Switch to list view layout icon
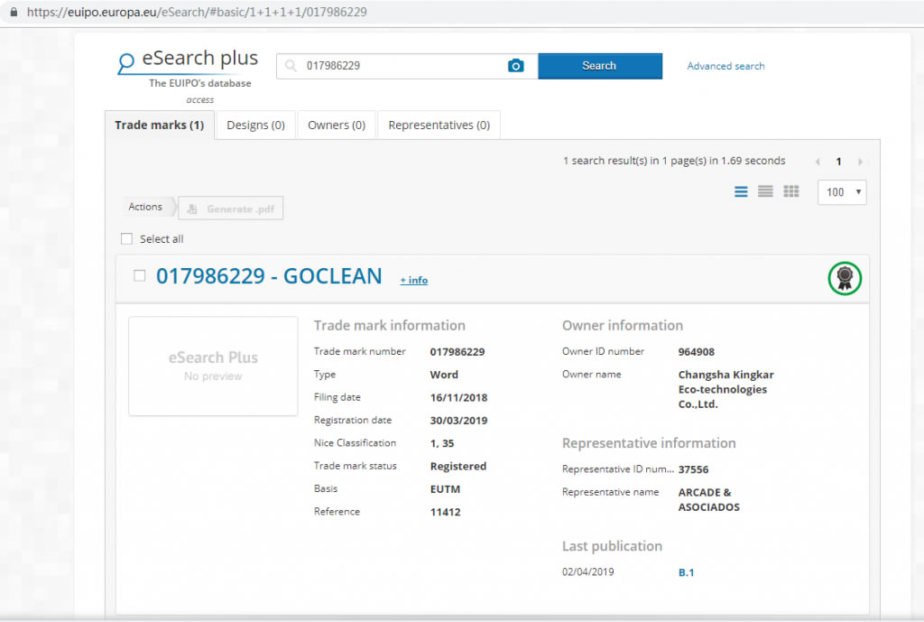 741,191
